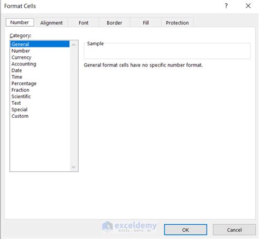Dismiss dialog with Cancel button
Screen dimensions: 259x239
tap(234, 230)
